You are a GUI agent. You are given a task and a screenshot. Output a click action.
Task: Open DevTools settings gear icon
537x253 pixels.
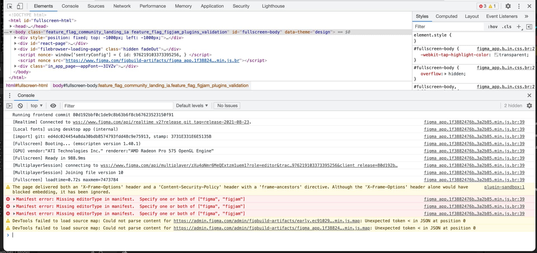(508, 6)
